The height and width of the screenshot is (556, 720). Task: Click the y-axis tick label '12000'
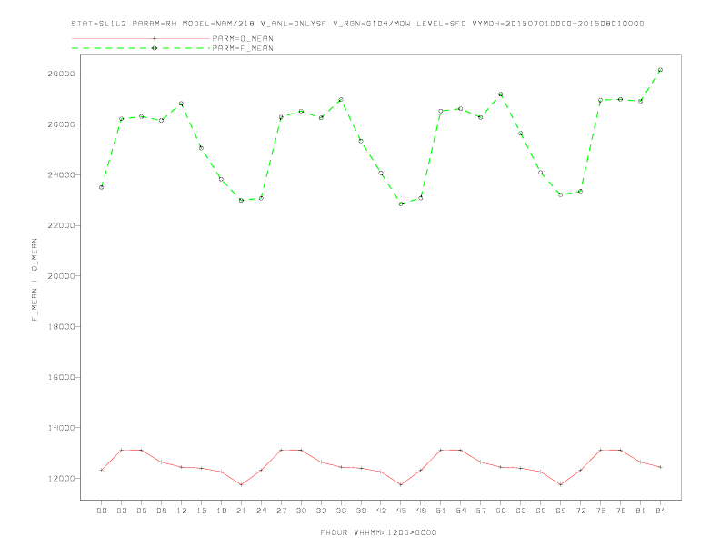62,479
